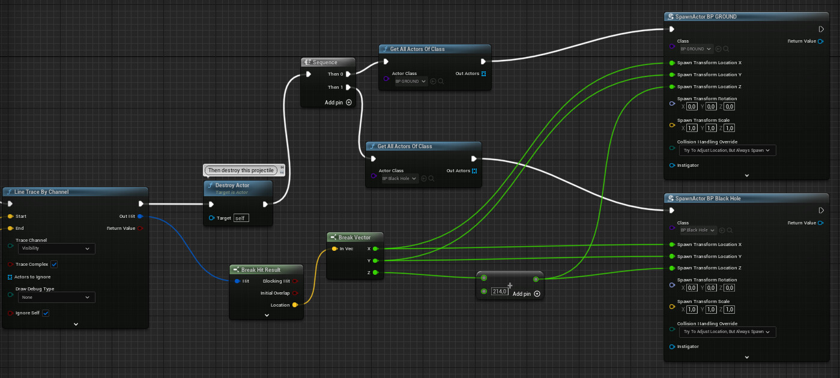Viewport: 840px width, 378px height.
Task: Click the Sequence input exec pin
Action: pos(308,74)
